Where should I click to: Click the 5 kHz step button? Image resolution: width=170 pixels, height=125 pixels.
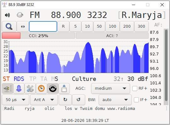pos(75,26)
